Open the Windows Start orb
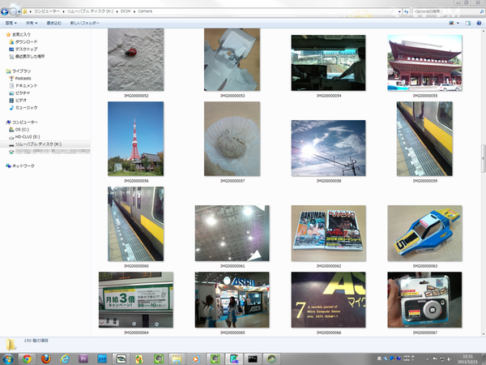 coord(8,359)
